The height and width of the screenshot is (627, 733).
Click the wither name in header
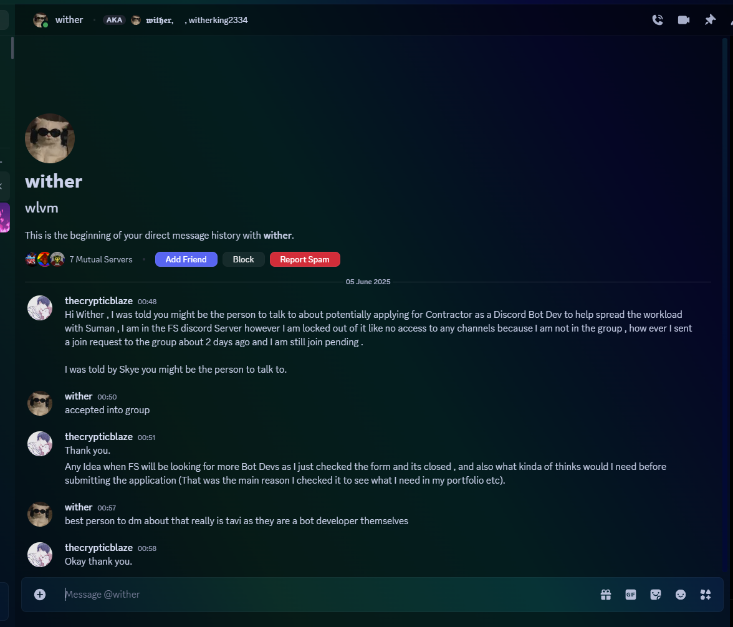[x=69, y=20]
